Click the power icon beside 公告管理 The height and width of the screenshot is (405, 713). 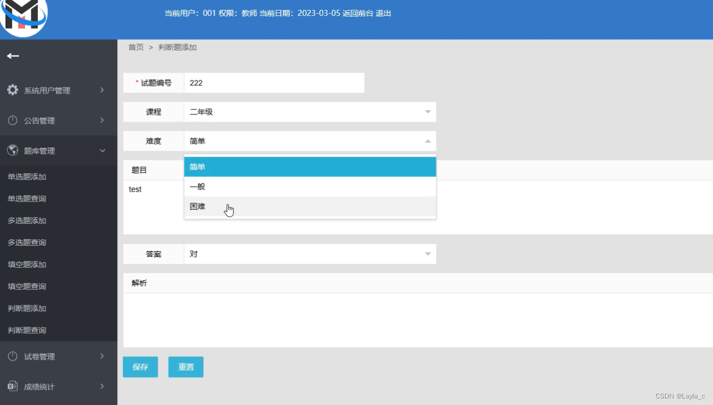pos(13,120)
